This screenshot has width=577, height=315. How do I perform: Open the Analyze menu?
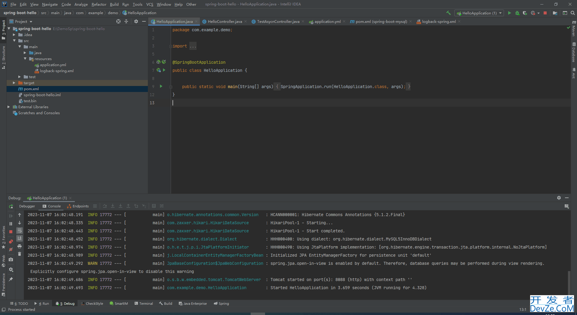click(81, 4)
